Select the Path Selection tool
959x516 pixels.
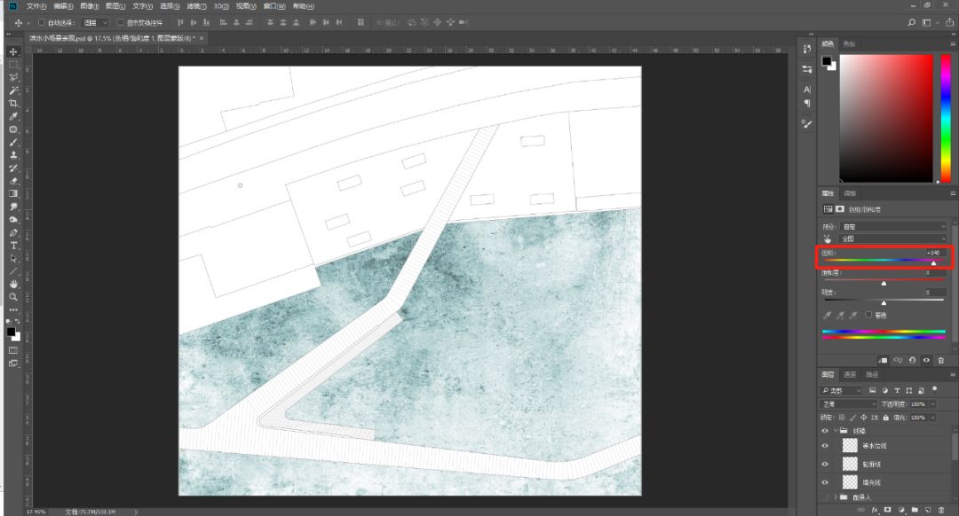click(13, 258)
